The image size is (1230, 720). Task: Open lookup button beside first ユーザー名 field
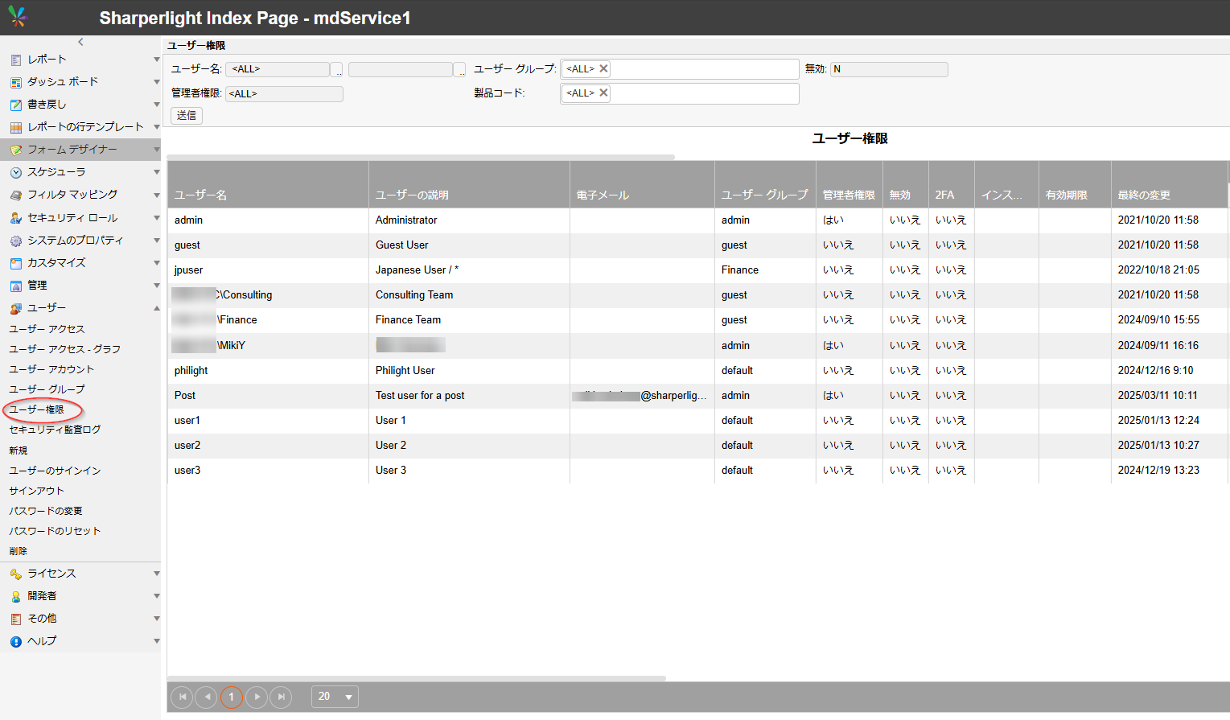coord(337,70)
